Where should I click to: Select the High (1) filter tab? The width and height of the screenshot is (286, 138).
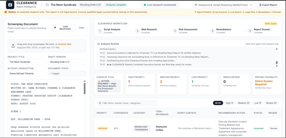click(x=230, y=103)
